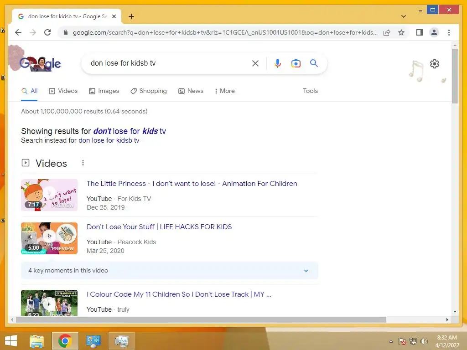This screenshot has height=350, width=467.
Task: Click the "Dec 25, 2019" date text
Action: coord(105,207)
